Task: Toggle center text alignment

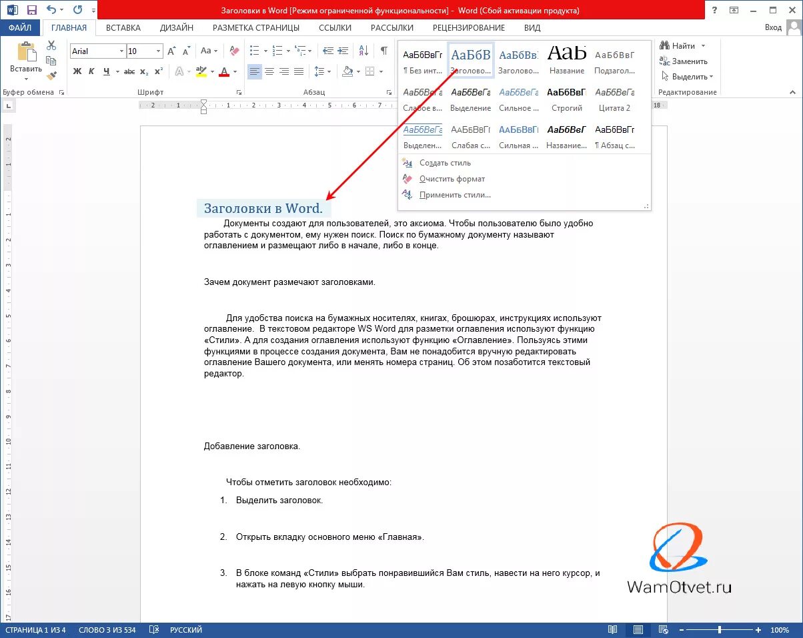Action: click(269, 71)
